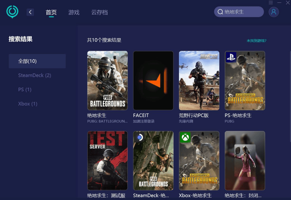
Task: Click the SteamDeck badge on SteamDeck cover
Action: pos(139,137)
